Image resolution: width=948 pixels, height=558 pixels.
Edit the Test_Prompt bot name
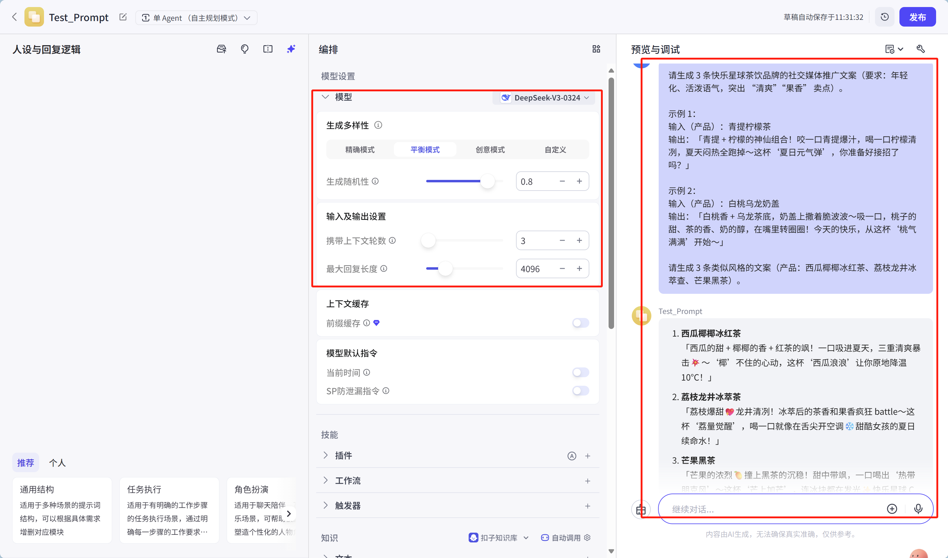123,17
